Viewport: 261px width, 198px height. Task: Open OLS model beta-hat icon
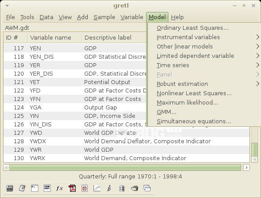point(110,188)
